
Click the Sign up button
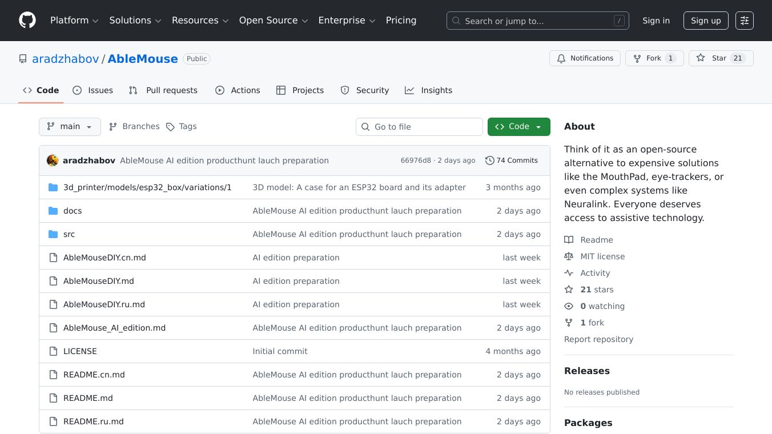[x=705, y=21]
